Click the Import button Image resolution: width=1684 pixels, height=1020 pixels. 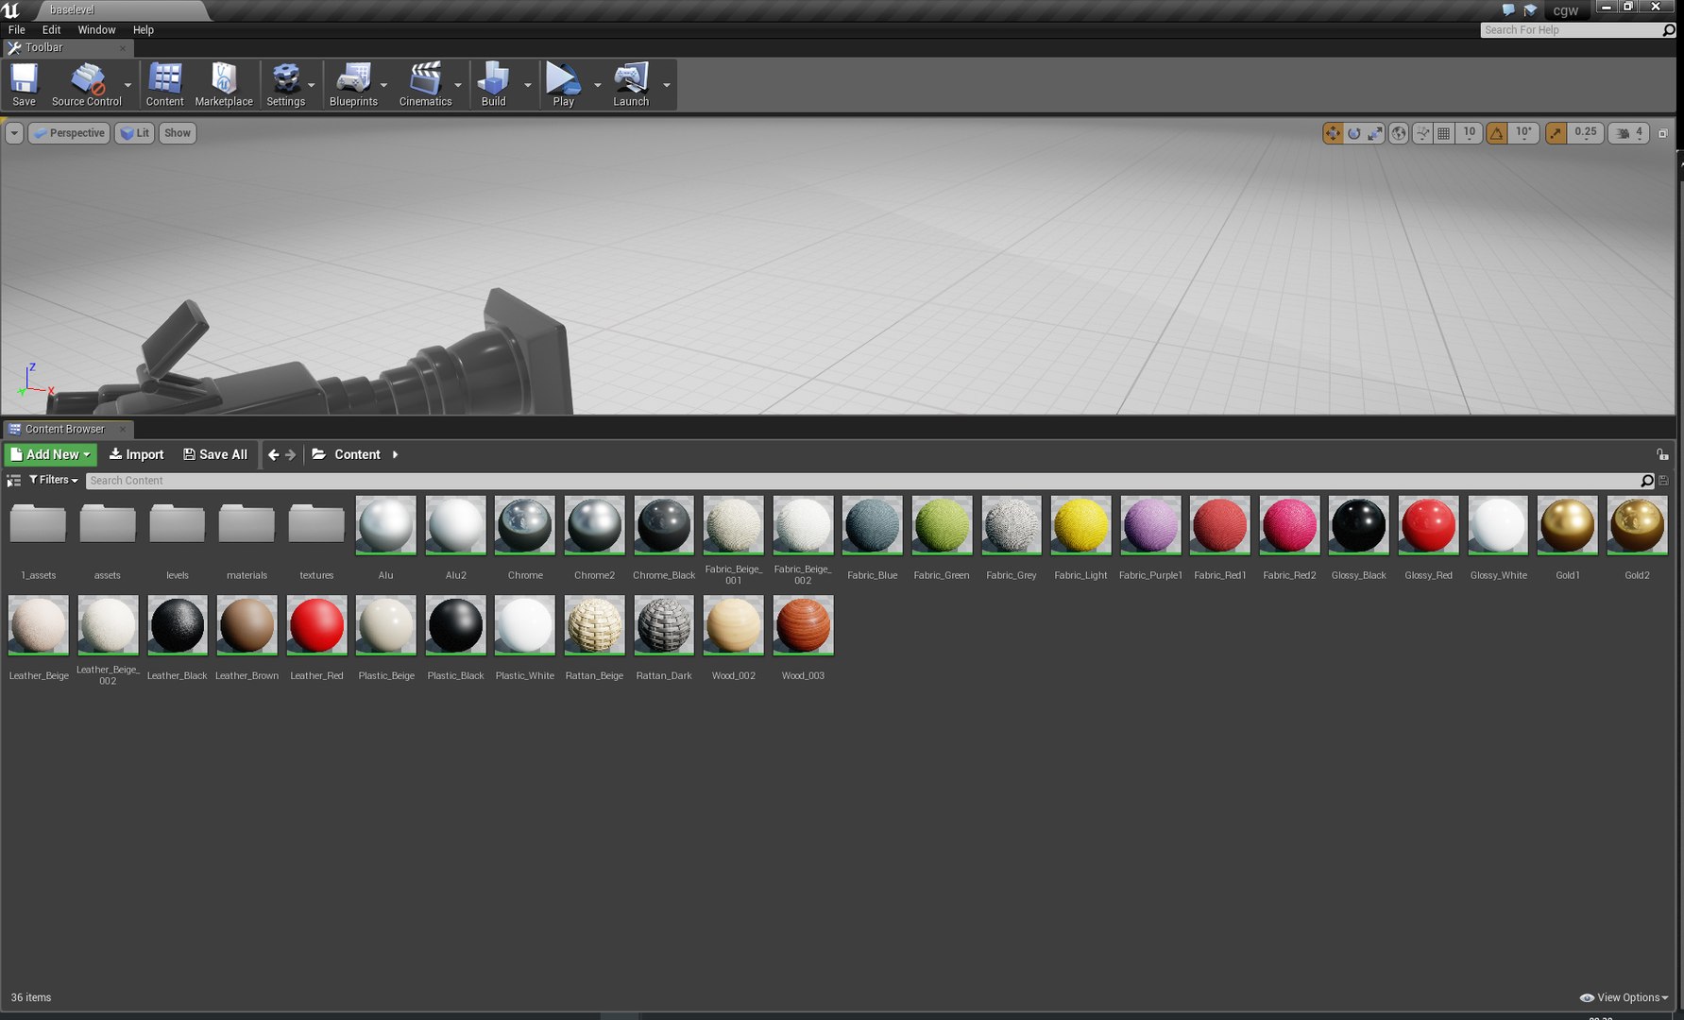point(136,454)
